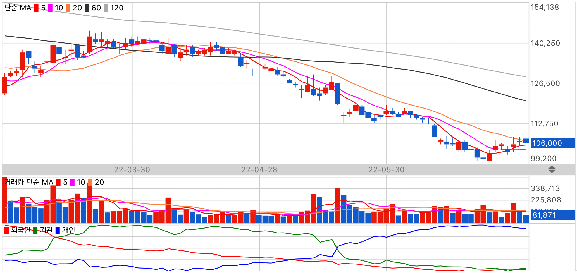Viewport: 577px width, 273px height.
Task: Click the 154,138 price axis label
Action: tap(545, 7)
